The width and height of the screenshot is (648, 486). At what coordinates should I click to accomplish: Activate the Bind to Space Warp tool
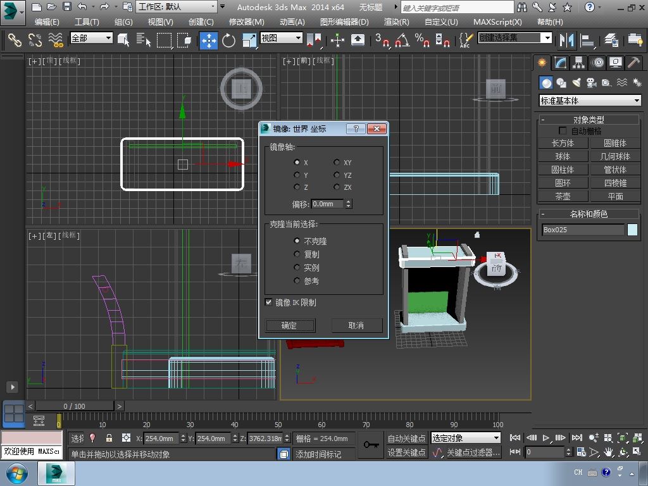56,40
